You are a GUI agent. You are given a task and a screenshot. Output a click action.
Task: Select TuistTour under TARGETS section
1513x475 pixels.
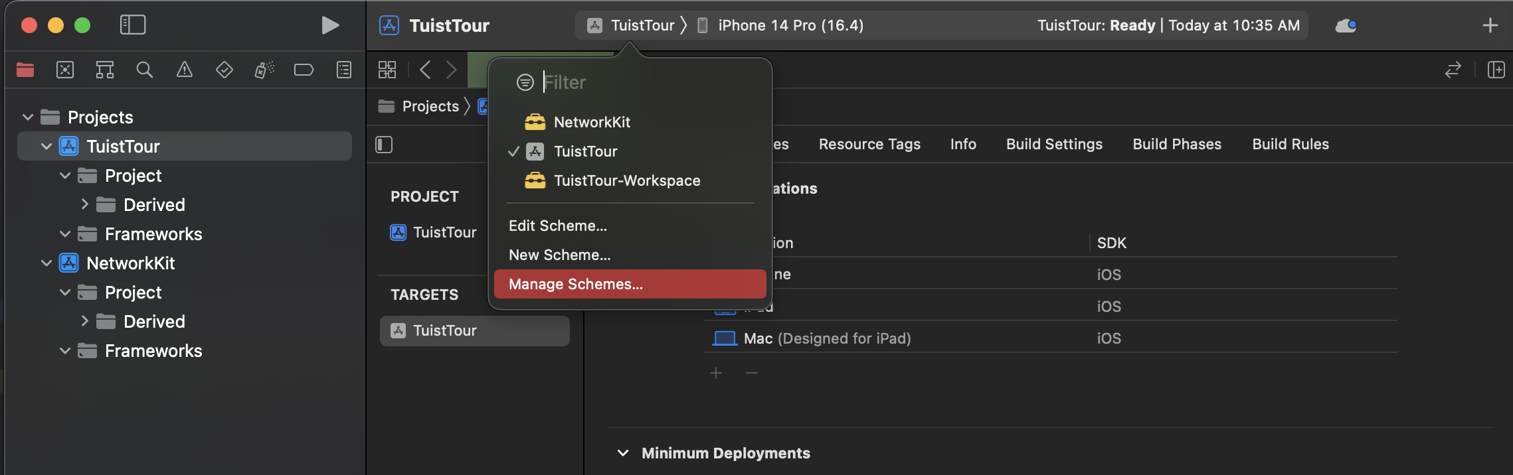click(x=474, y=330)
